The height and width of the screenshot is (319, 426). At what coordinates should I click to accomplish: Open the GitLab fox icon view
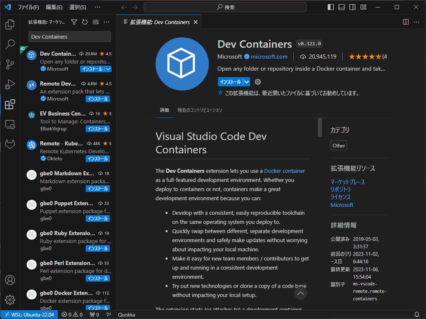[10, 144]
